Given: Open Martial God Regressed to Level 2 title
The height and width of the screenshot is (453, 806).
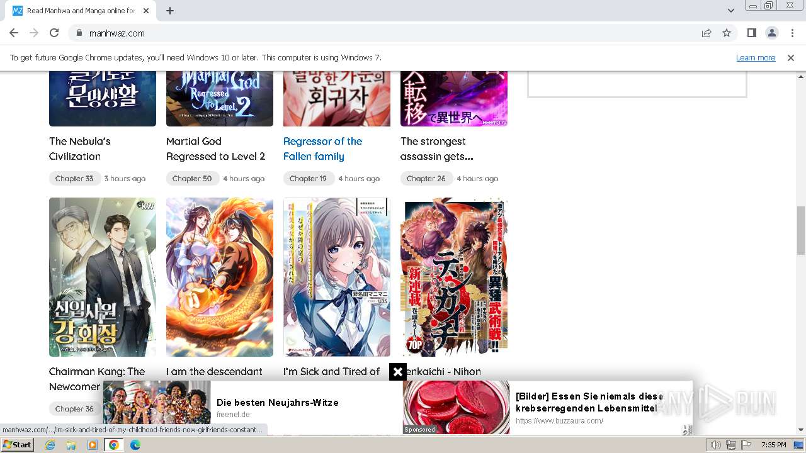Looking at the screenshot, I should [215, 148].
